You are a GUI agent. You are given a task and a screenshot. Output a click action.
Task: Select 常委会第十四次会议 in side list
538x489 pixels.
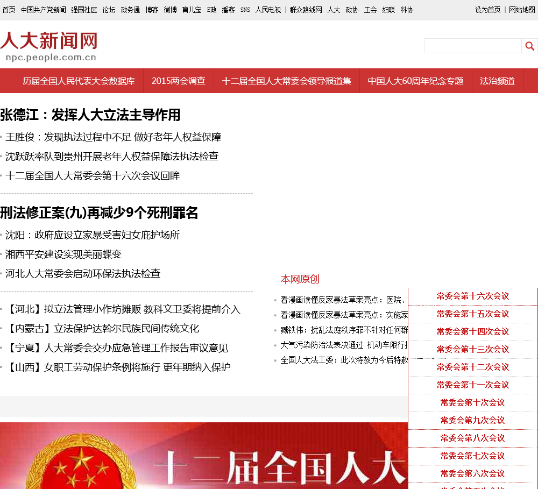[473, 331]
